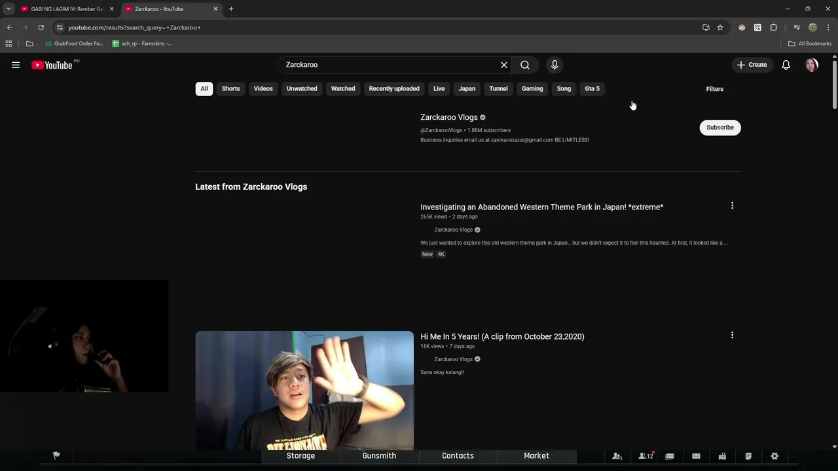
Task: Open the Chrome apps grid in bookmarks bar
Action: pyautogui.click(x=9, y=44)
